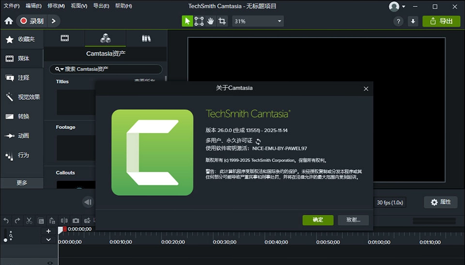Screen dimensions: 465x265
Task: Click the download arrow icon
Action: pyautogui.click(x=413, y=21)
